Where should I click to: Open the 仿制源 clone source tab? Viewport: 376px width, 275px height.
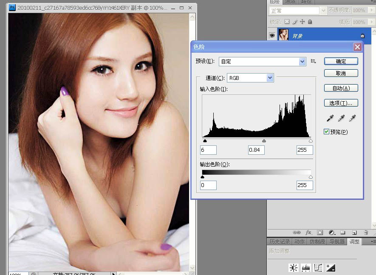317,242
